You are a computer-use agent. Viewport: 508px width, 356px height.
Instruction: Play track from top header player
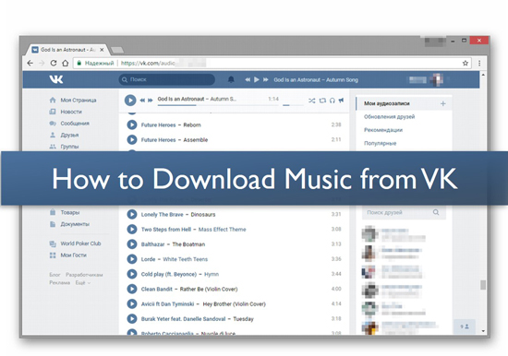[257, 79]
